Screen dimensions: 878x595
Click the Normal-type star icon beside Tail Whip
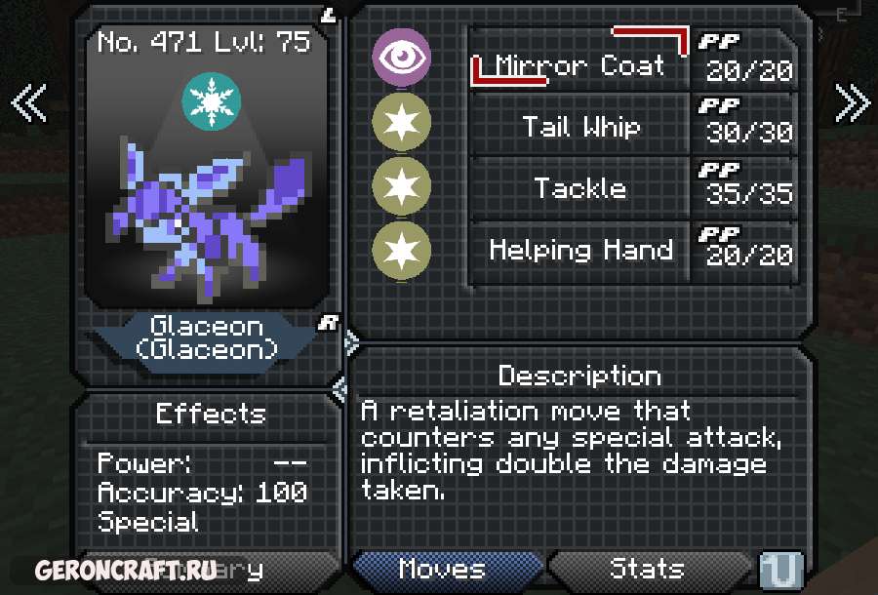click(x=402, y=122)
